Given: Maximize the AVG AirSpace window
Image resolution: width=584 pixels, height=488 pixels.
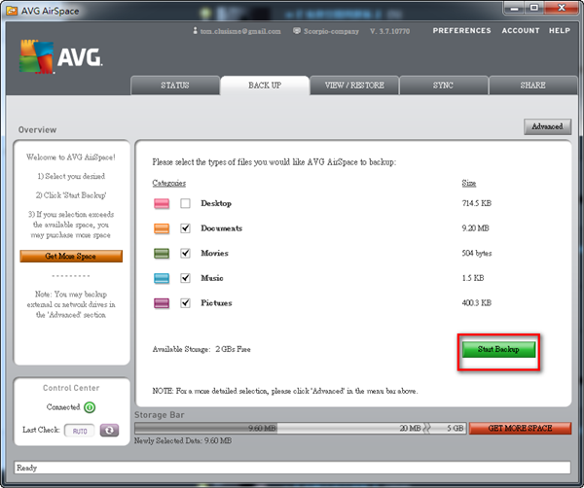Looking at the screenshot, I should point(534,8).
